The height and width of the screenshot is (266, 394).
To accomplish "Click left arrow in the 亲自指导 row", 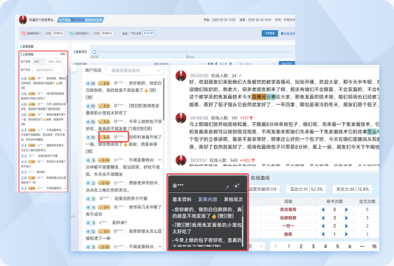I will click(323, 209).
